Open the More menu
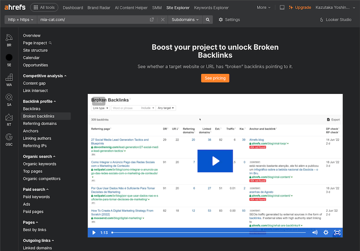The image size is (360, 251). click(x=264, y=8)
